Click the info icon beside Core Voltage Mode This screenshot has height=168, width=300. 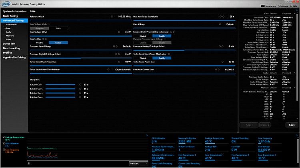[x=49, y=24]
